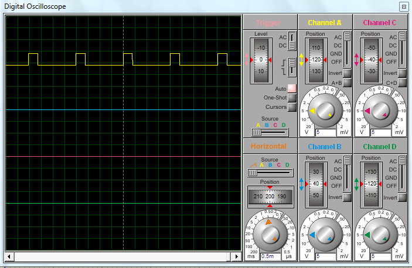Click the Channel B volts/div knob
This screenshot has height=268, width=412.
click(x=325, y=235)
